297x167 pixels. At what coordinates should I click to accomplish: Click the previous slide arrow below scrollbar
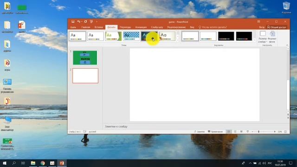[x=288, y=115]
